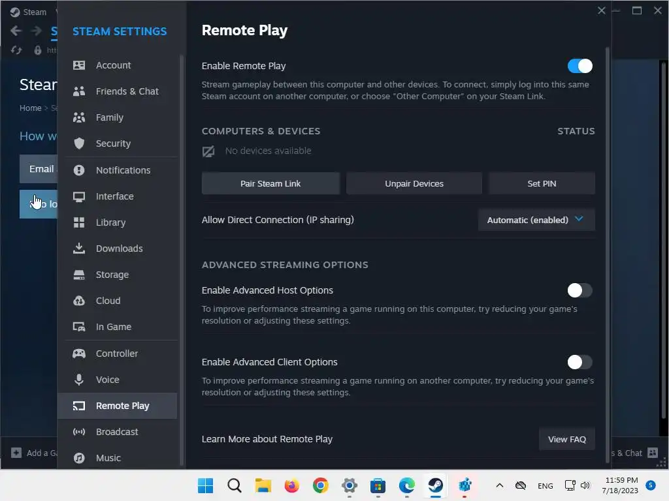The width and height of the screenshot is (669, 501).
Task: Click Home breadcrumb in Steam window
Action: pos(30,108)
